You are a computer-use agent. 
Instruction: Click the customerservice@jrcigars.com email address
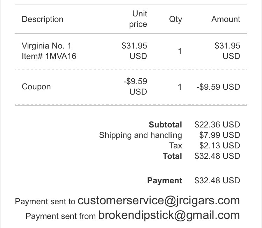159,200
